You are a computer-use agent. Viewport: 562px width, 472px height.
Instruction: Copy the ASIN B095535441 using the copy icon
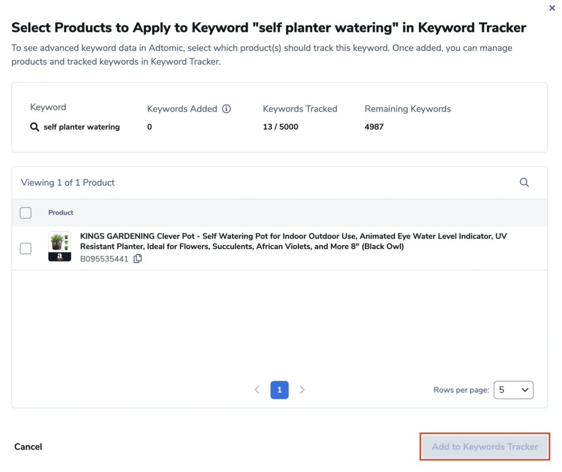pos(137,258)
